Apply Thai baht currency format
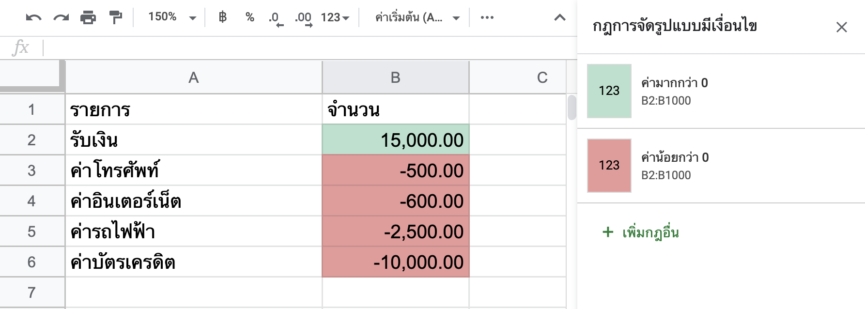865x309 pixels. pyautogui.click(x=223, y=17)
